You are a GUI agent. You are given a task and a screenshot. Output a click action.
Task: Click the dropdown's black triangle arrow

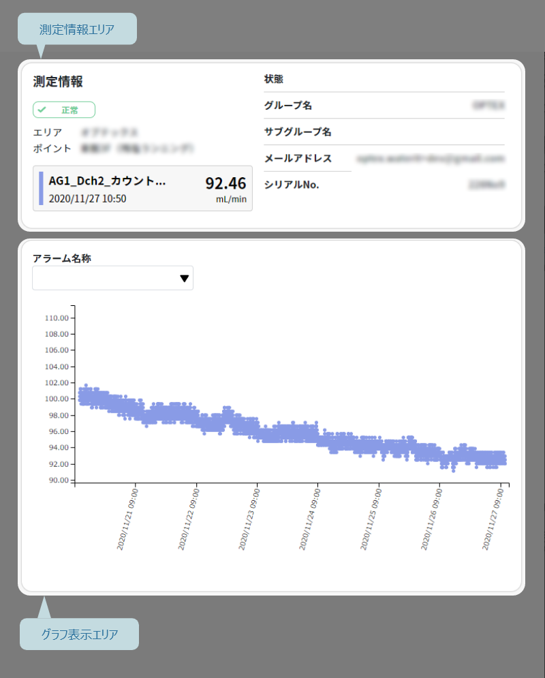[x=185, y=279]
